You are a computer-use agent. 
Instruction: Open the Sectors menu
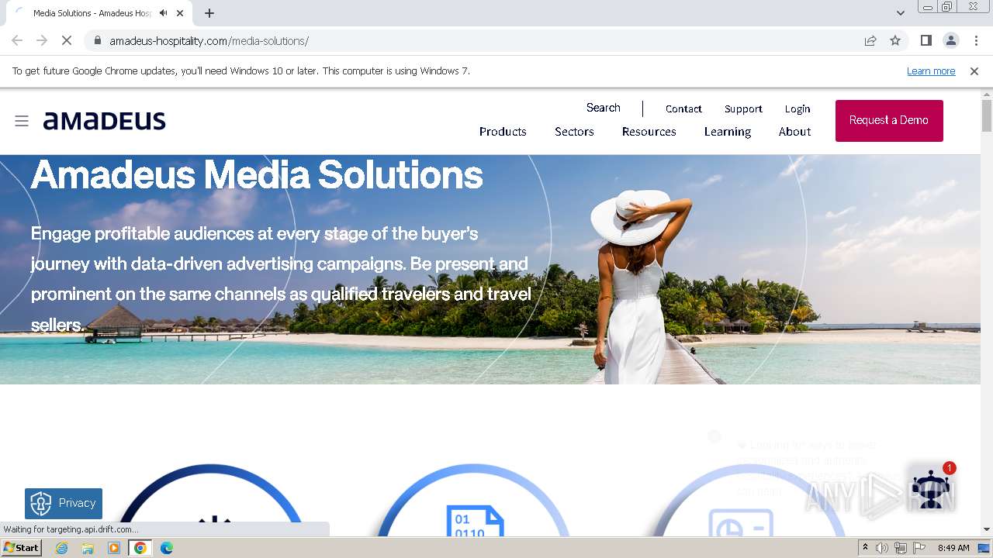click(574, 132)
